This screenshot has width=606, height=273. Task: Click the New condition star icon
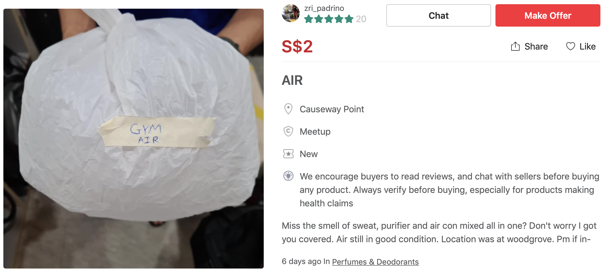288,154
